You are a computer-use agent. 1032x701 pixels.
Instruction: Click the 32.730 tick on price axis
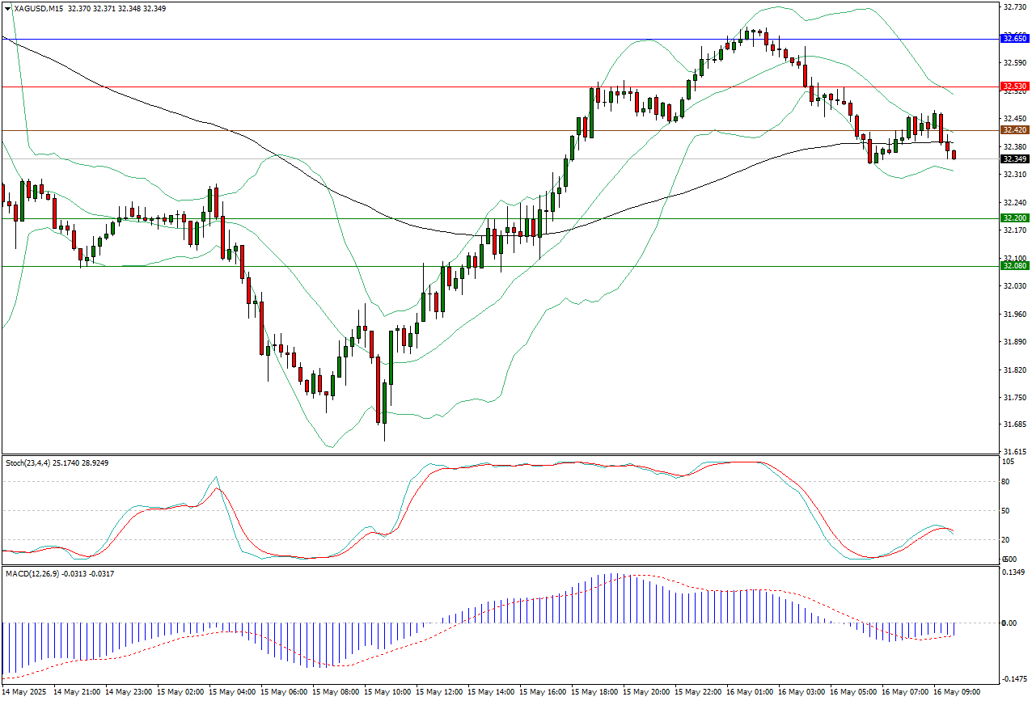click(1013, 7)
